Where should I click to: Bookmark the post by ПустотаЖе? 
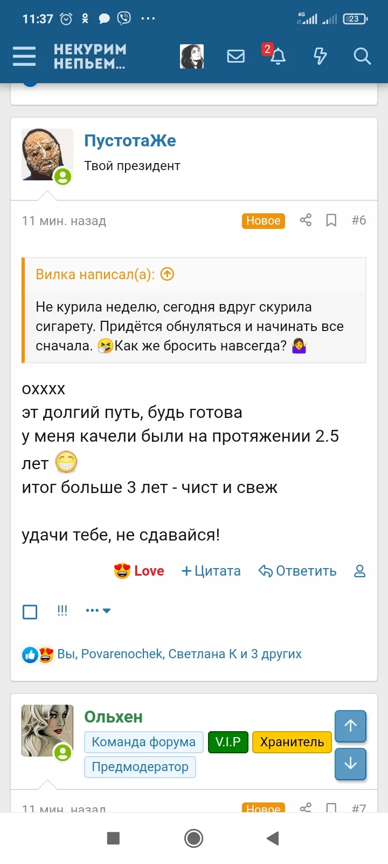click(331, 220)
